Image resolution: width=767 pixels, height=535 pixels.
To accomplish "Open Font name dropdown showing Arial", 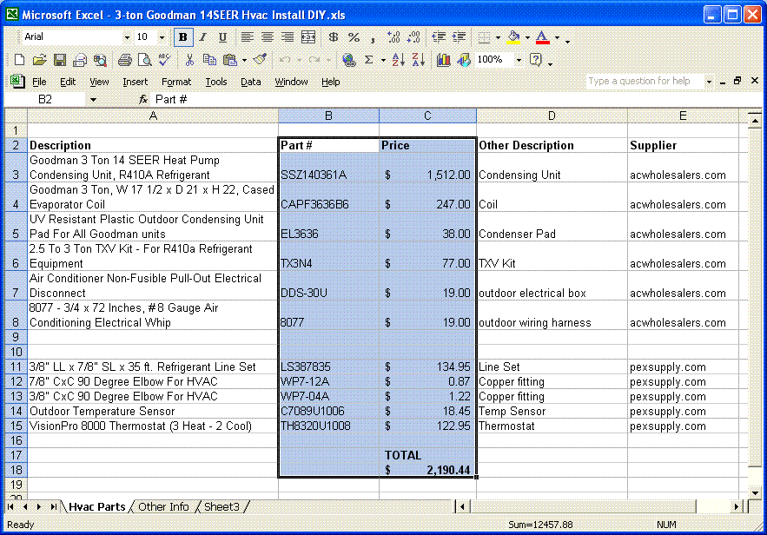I will (x=127, y=37).
